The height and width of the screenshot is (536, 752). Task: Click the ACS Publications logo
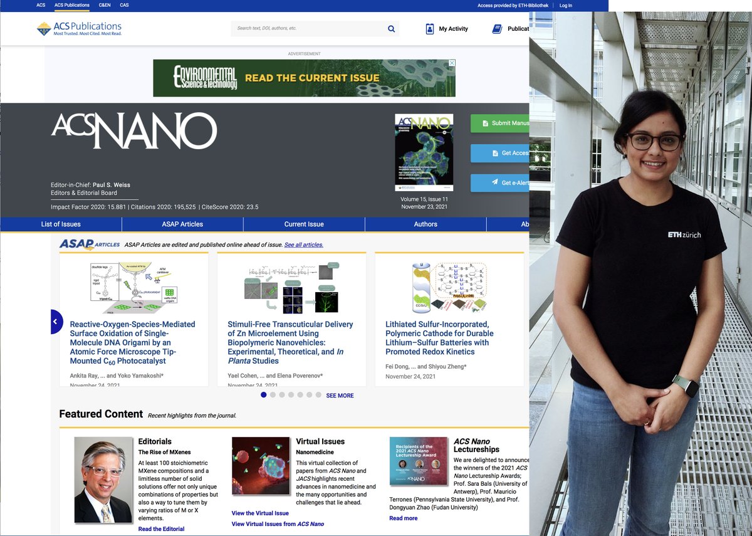pyautogui.click(x=79, y=29)
